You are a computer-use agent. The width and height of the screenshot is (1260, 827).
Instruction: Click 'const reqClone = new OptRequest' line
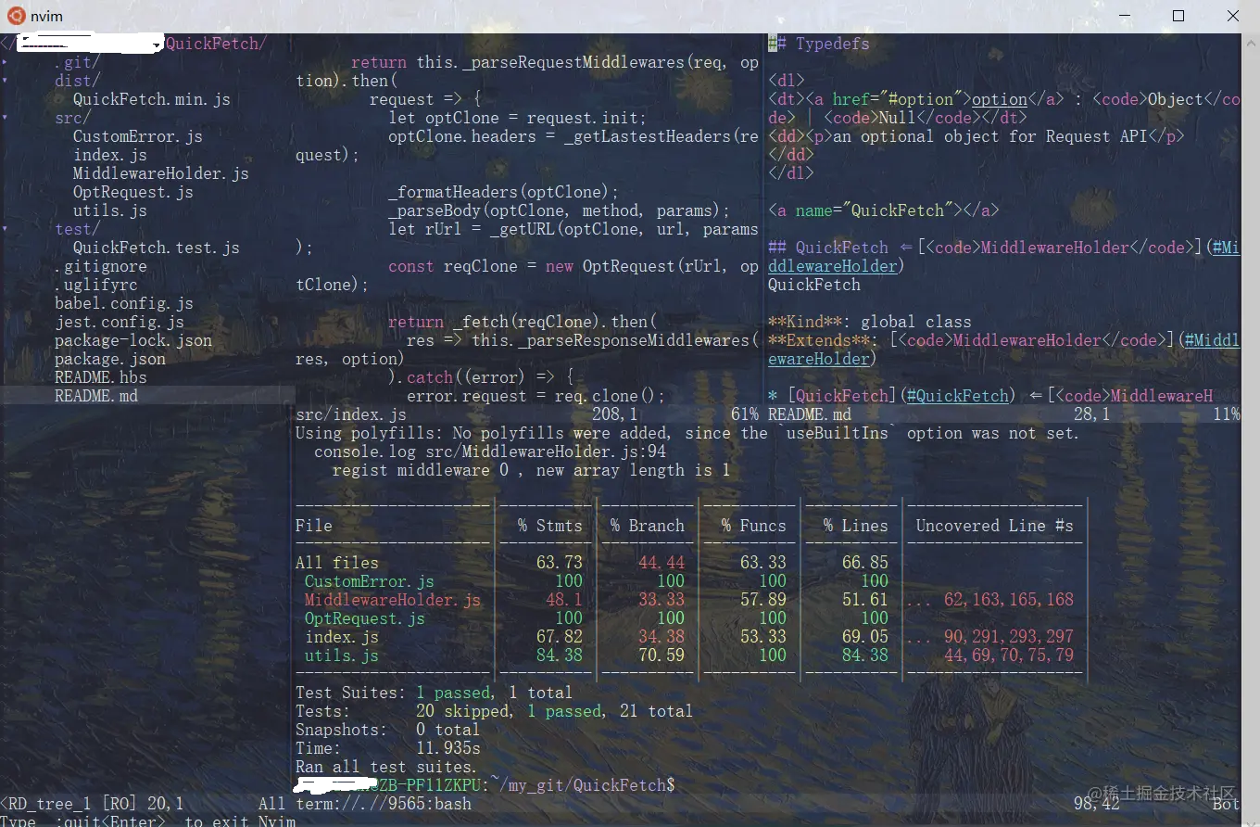573,266
